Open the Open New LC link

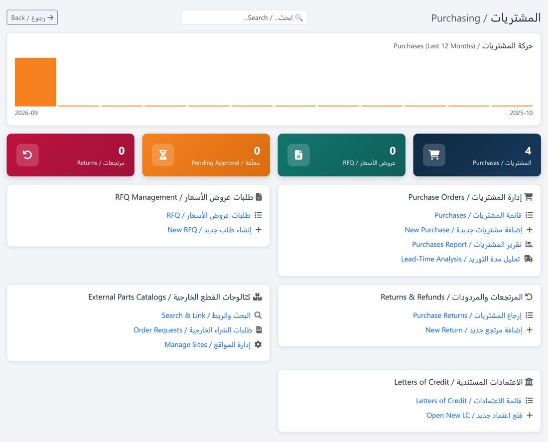pyautogui.click(x=474, y=416)
